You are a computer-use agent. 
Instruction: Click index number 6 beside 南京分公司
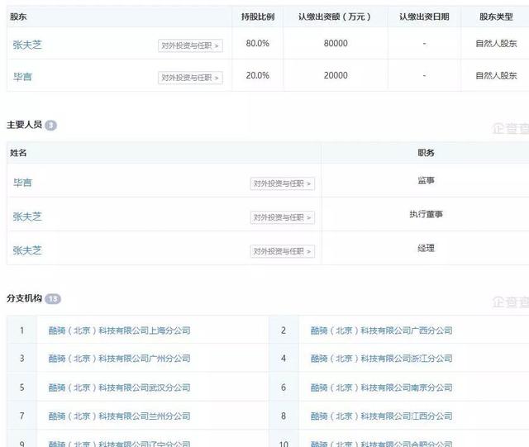pyautogui.click(x=284, y=388)
